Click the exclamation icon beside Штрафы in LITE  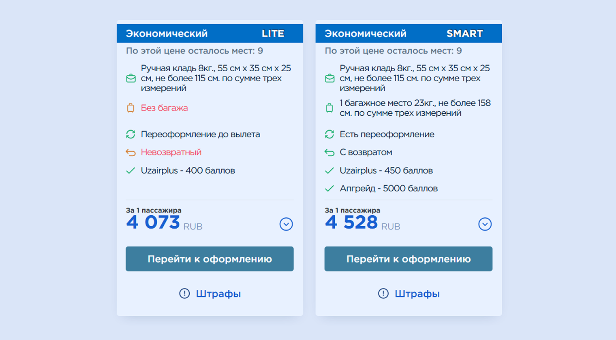(x=185, y=294)
